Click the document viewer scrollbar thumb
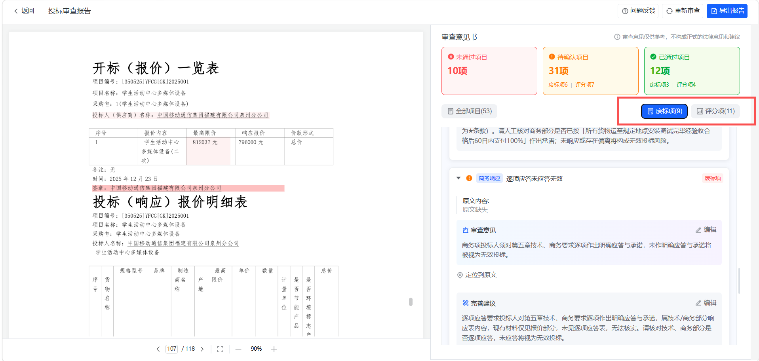This screenshot has width=759, height=361. [411, 302]
